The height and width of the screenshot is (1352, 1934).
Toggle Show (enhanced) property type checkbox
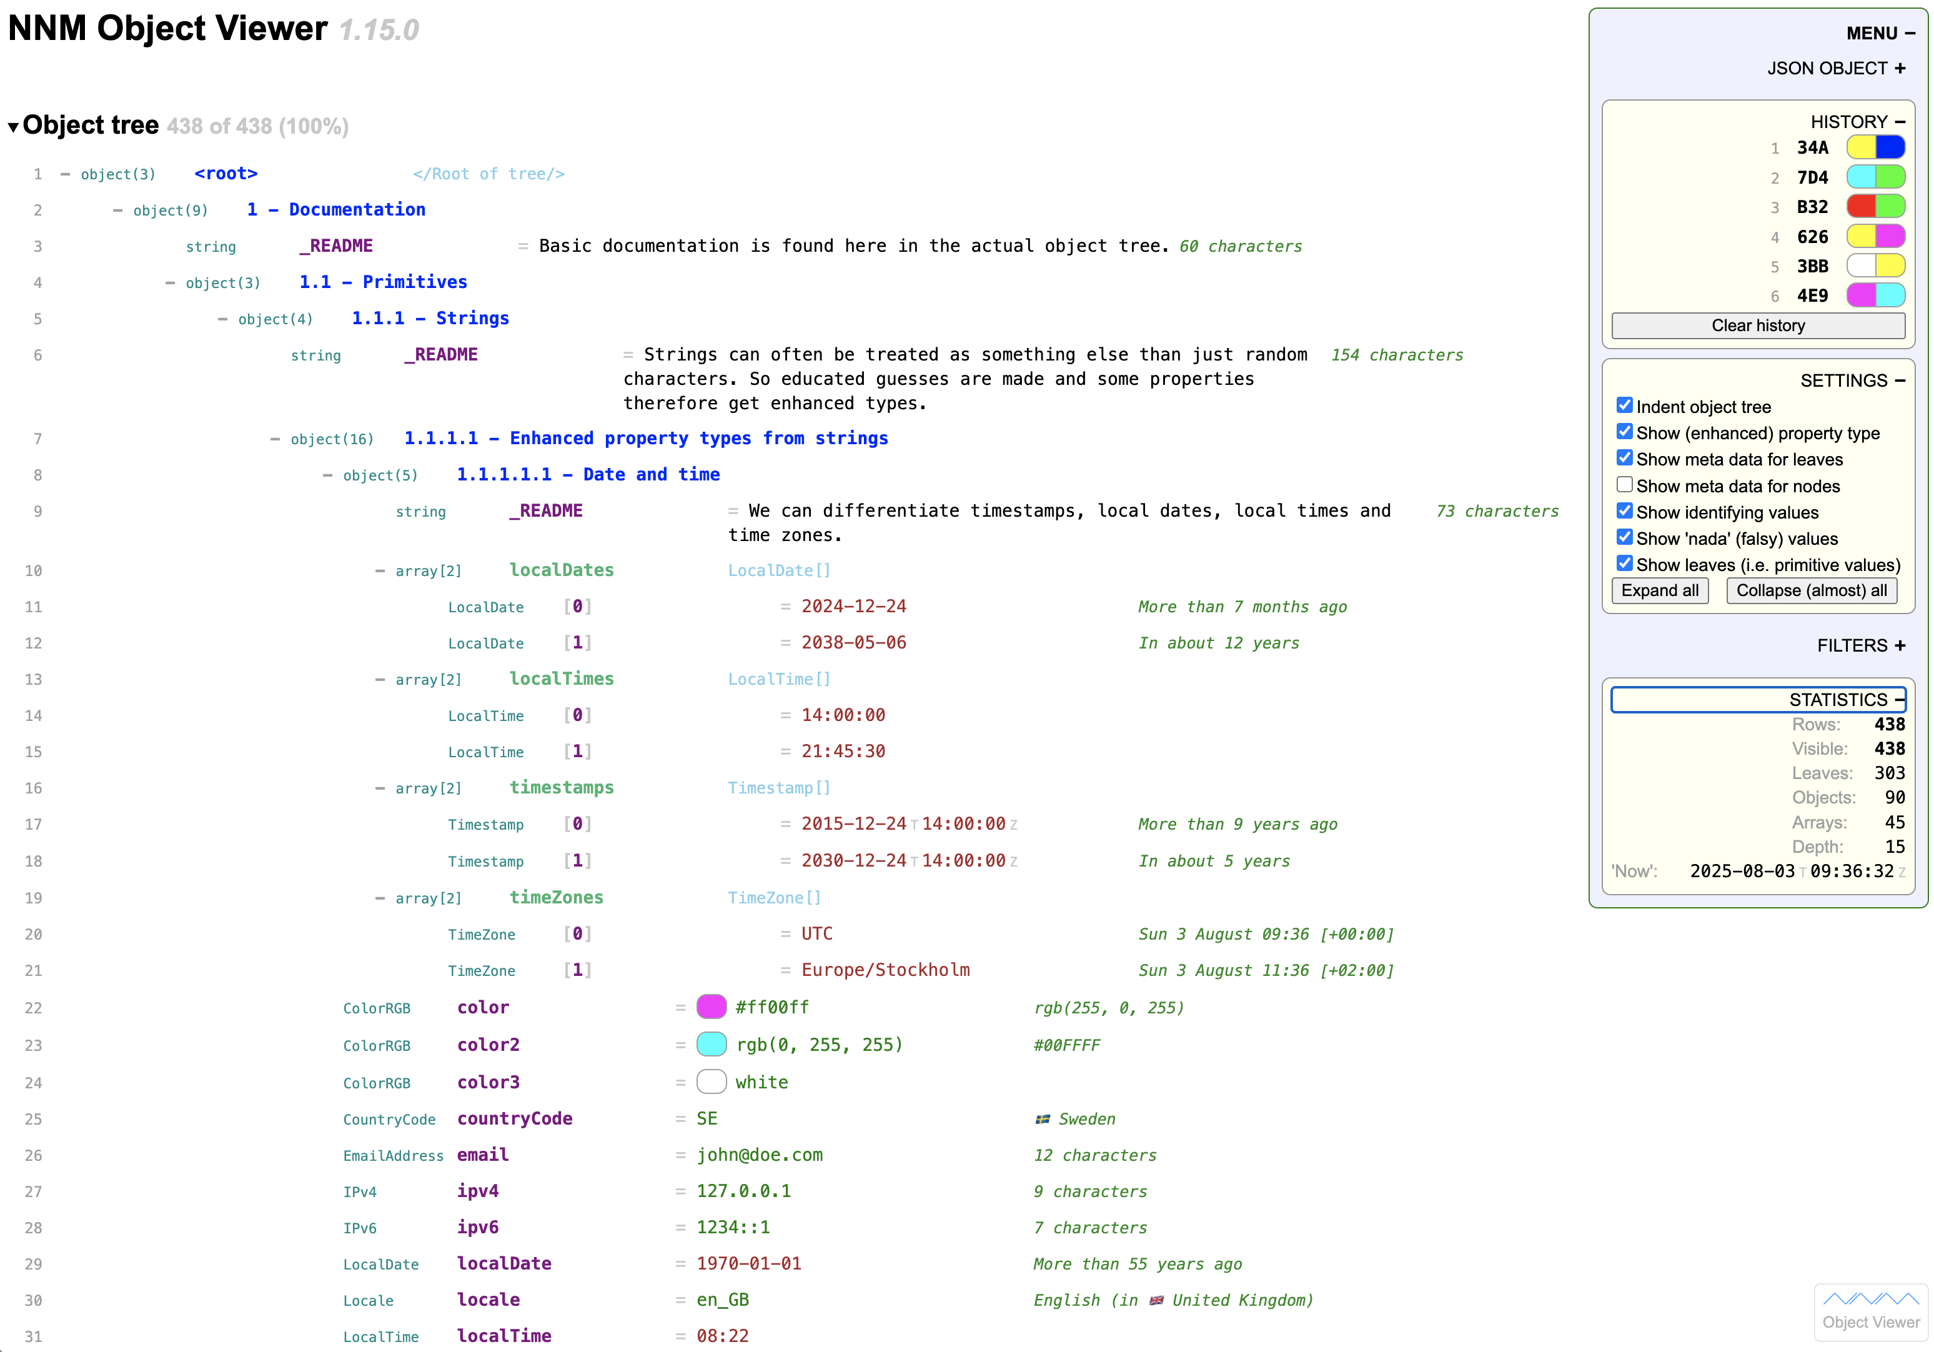click(x=1624, y=431)
